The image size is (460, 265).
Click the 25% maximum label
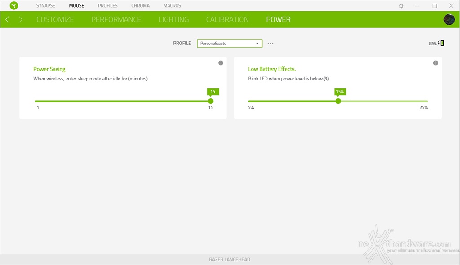[424, 108]
